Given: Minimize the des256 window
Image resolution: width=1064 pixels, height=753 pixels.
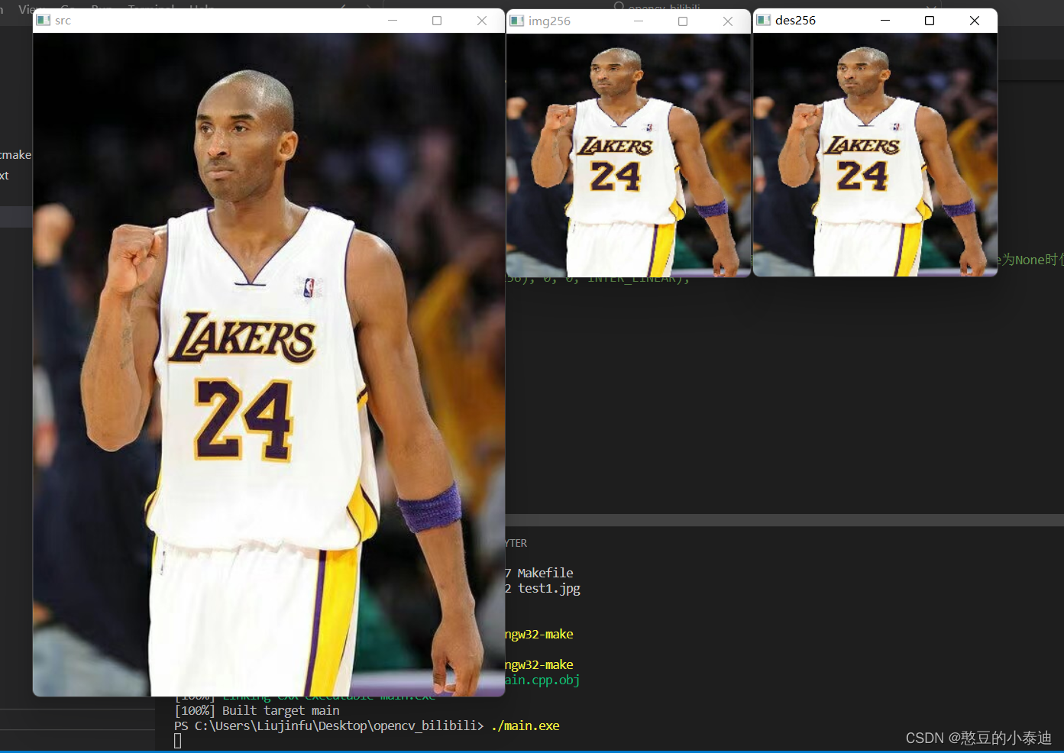Looking at the screenshot, I should [885, 21].
